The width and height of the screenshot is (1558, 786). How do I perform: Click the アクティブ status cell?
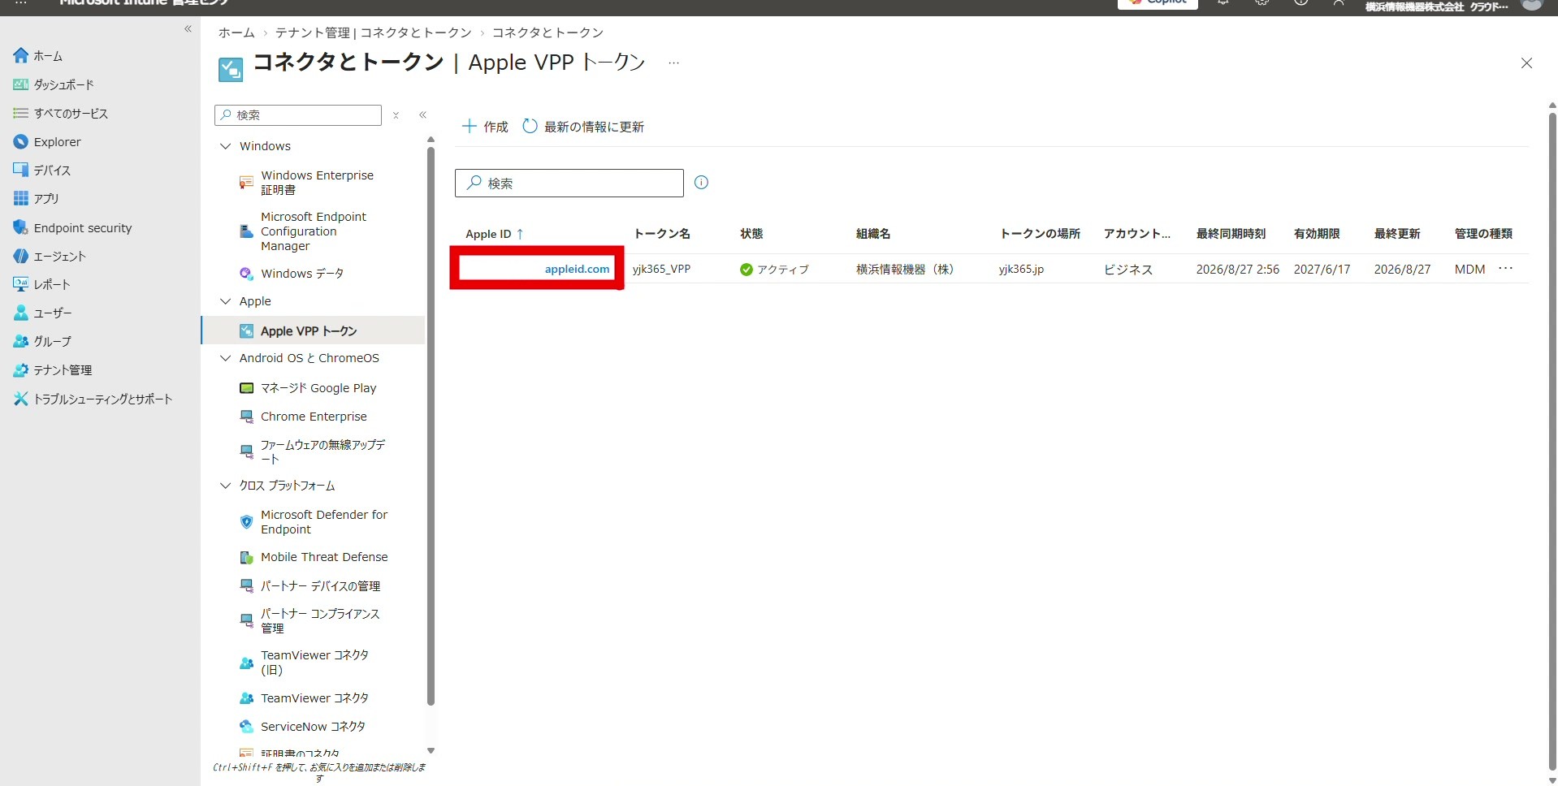(x=774, y=269)
